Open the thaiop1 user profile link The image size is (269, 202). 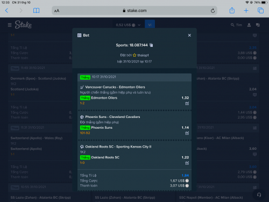(x=143, y=55)
